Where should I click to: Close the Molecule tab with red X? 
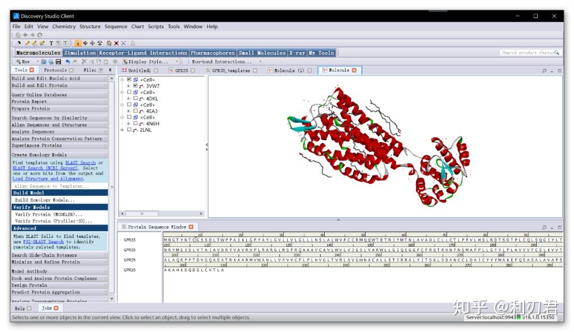354,70
